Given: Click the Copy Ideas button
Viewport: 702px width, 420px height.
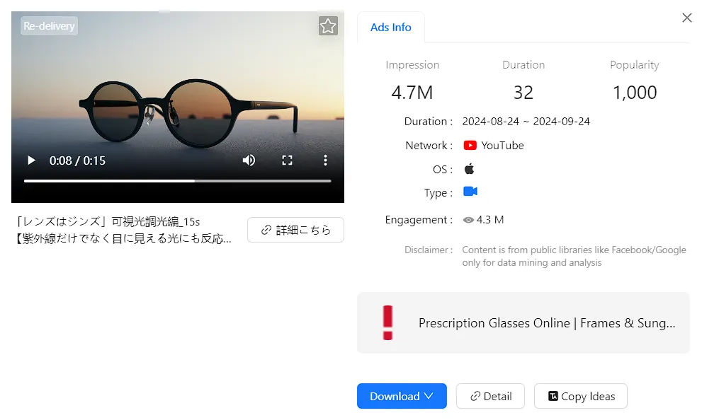Looking at the screenshot, I should coord(580,396).
